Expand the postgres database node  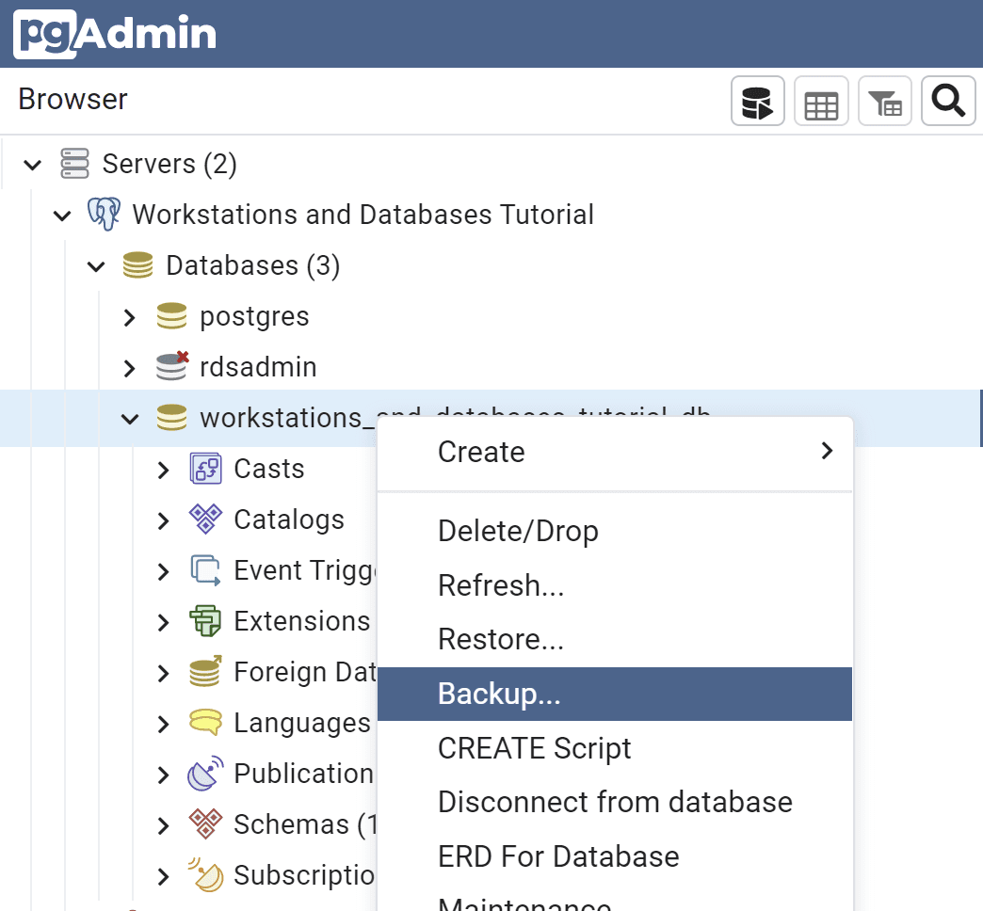(130, 317)
